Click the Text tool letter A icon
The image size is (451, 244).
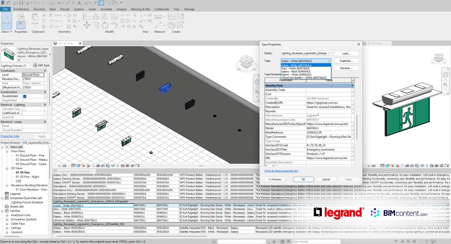79,3
